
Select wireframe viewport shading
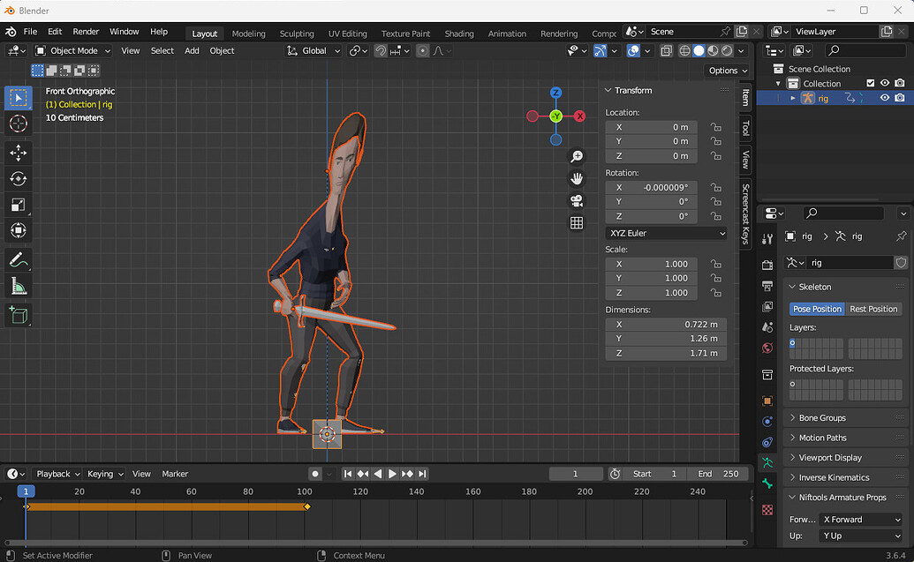pyautogui.click(x=685, y=50)
